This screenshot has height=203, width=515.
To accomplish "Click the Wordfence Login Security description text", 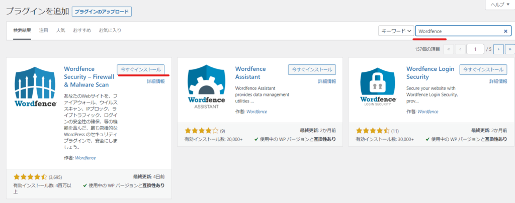I will (x=432, y=95).
